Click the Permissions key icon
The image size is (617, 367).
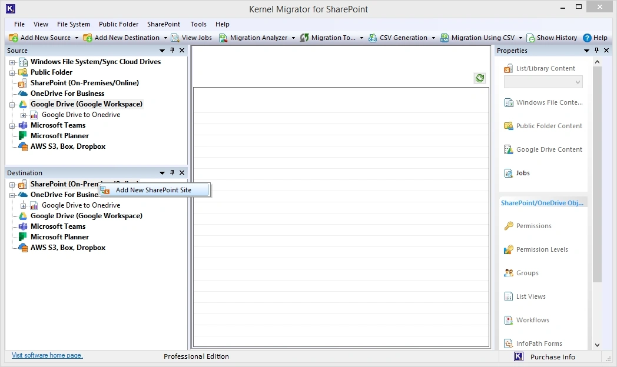pyautogui.click(x=509, y=226)
